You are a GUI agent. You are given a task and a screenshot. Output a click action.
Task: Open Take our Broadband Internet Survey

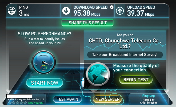[x=125, y=55]
